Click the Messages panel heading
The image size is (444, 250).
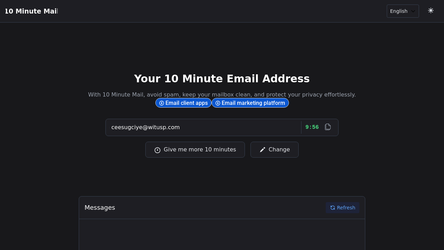100,208
